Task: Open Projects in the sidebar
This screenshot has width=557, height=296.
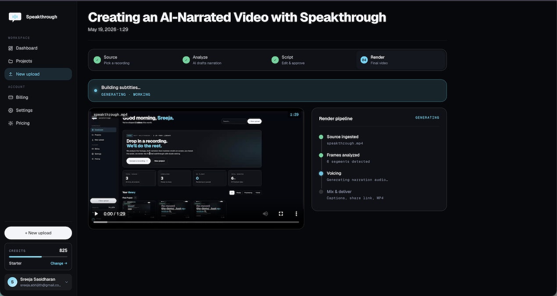Action: pos(38,61)
